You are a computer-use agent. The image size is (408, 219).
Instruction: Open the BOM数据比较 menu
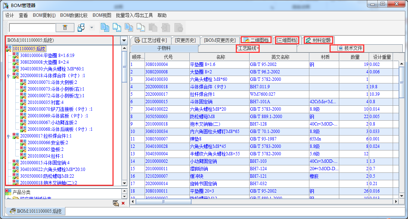pos(74,15)
